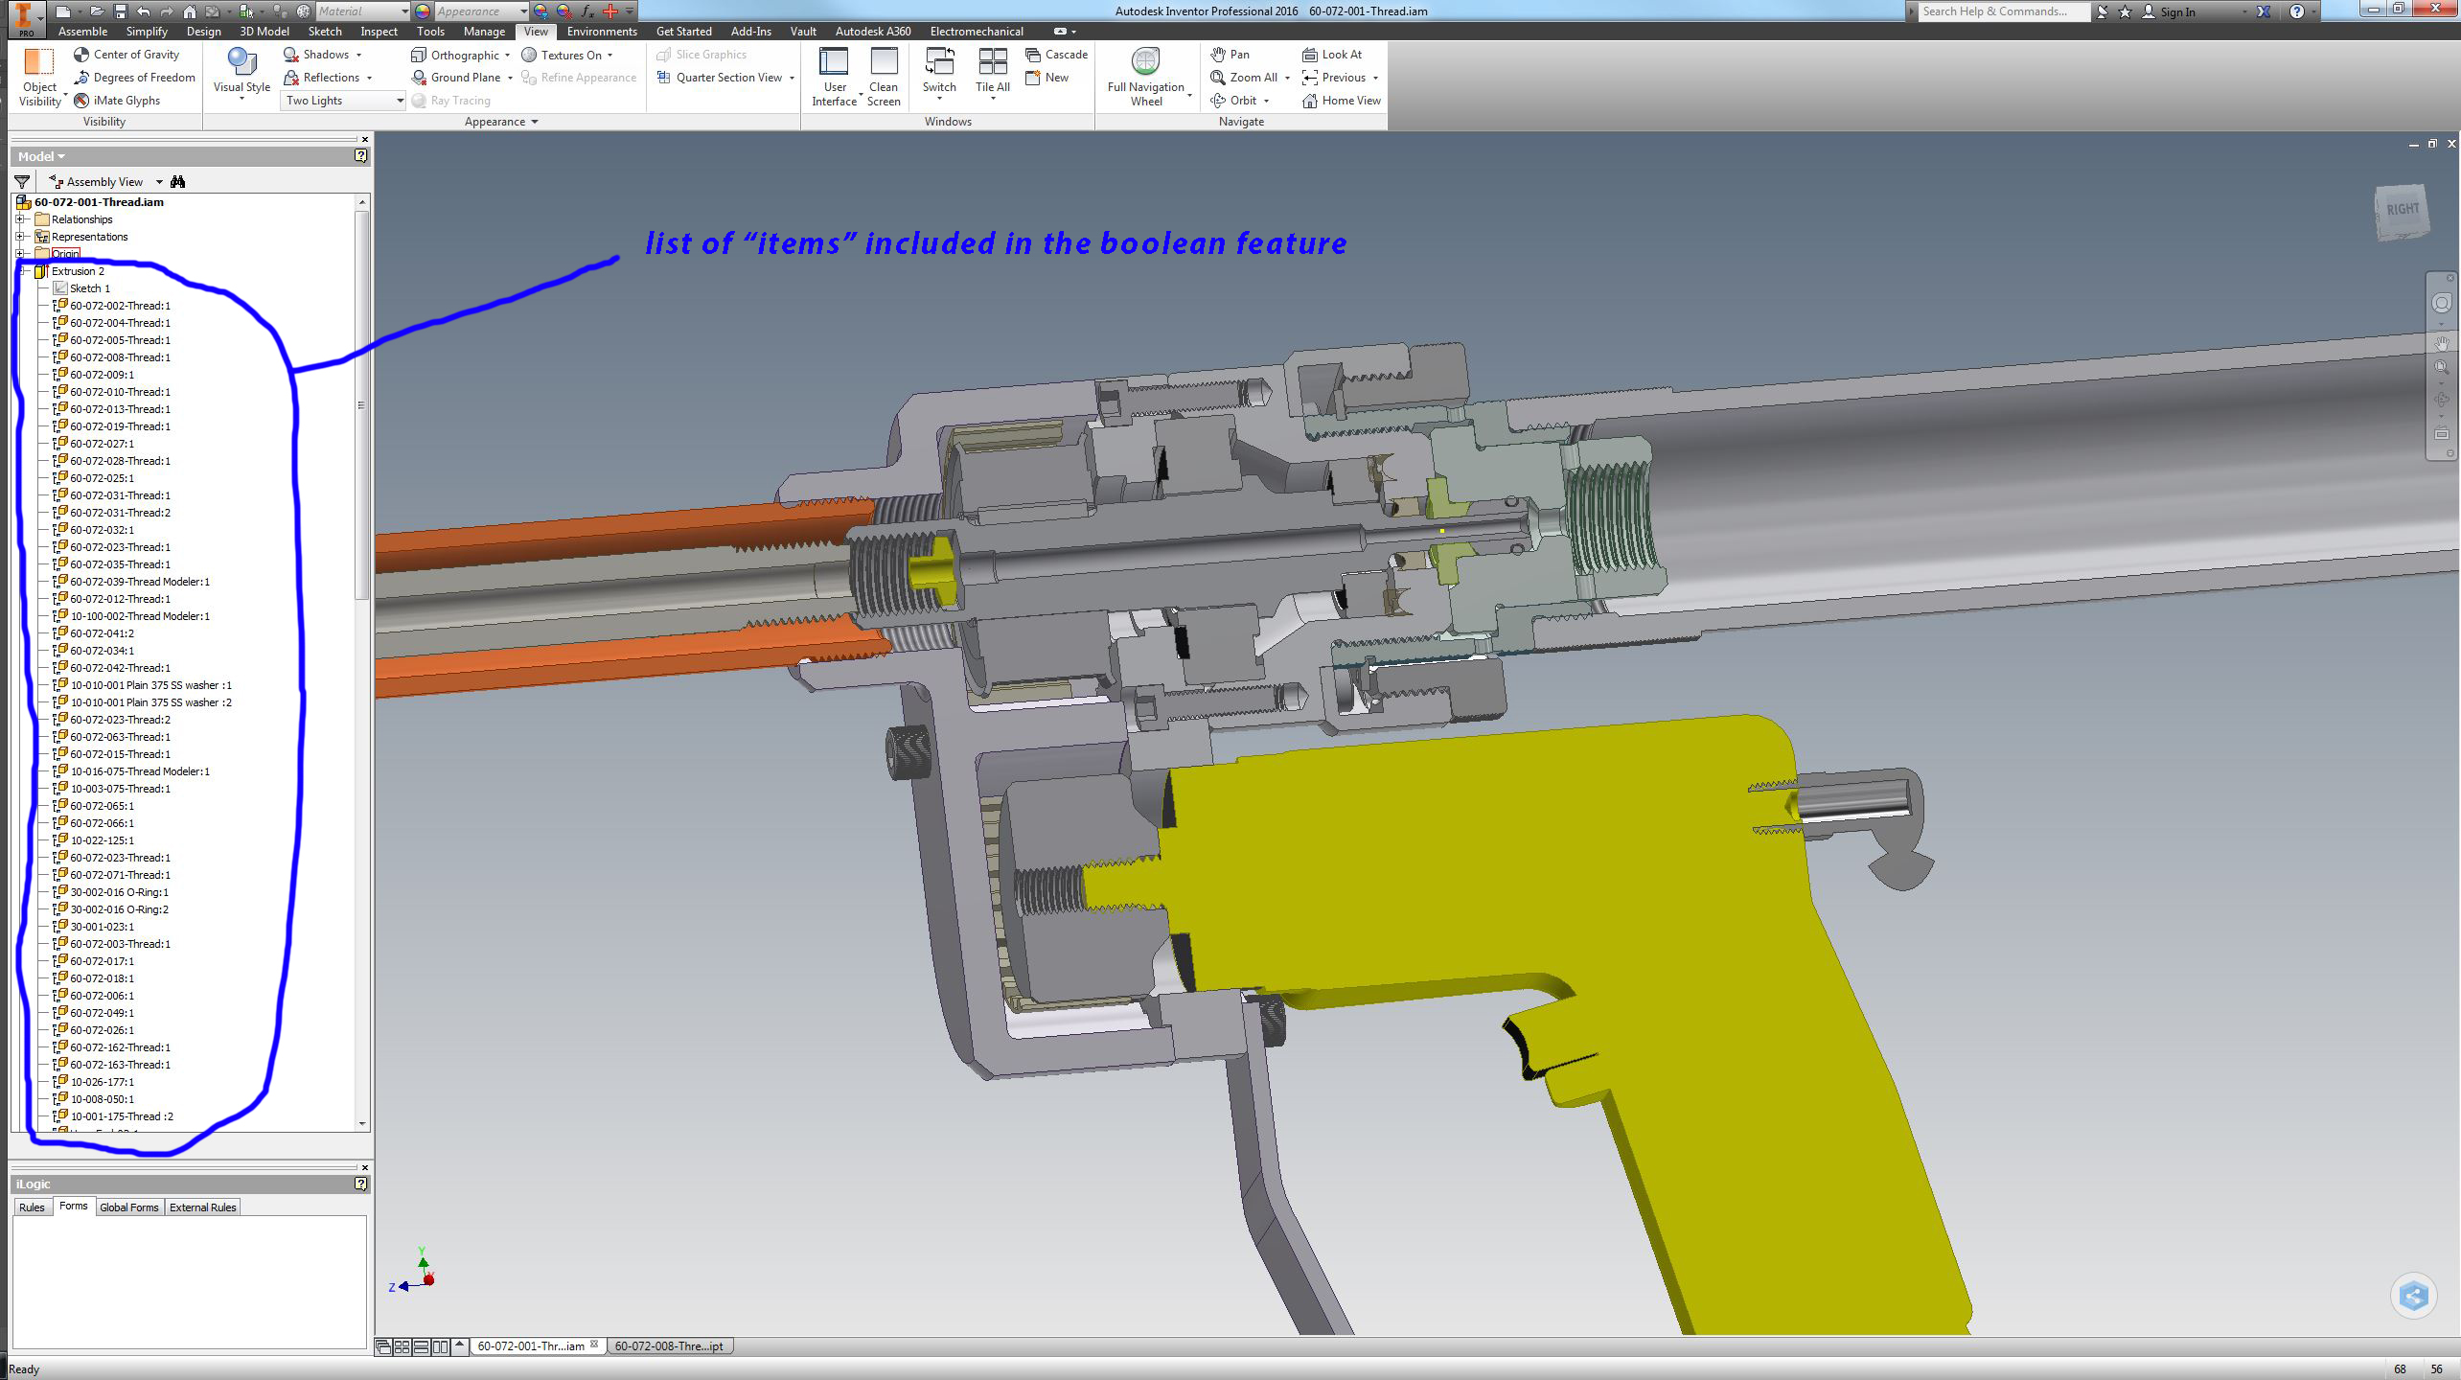The height and width of the screenshot is (1380, 2461).
Task: Click the Appearance color wheel icon
Action: pyautogui.click(x=423, y=11)
